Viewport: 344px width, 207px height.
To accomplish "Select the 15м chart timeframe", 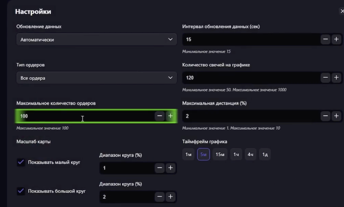I will [x=220, y=154].
